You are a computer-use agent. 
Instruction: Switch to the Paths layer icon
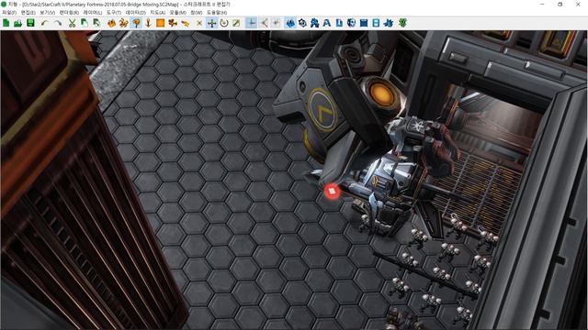186,23
